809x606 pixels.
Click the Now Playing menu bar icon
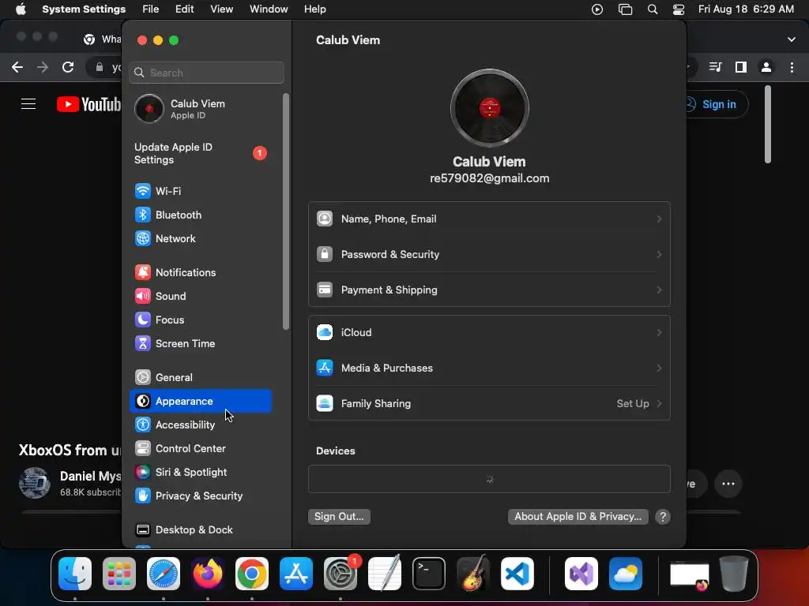point(597,9)
